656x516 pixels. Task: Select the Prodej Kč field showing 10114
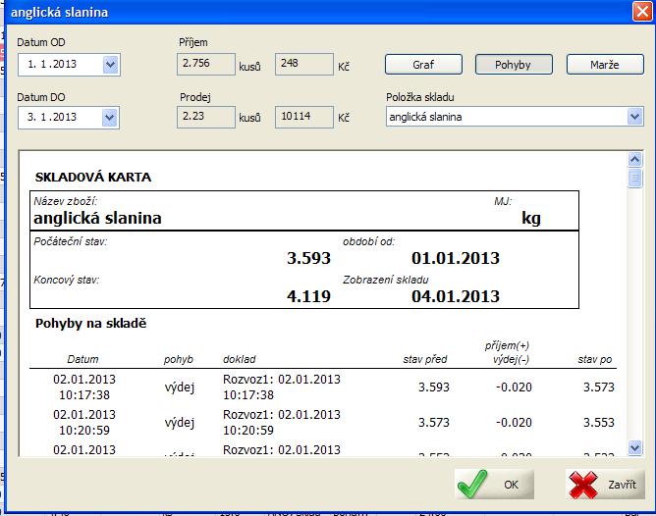tap(301, 117)
